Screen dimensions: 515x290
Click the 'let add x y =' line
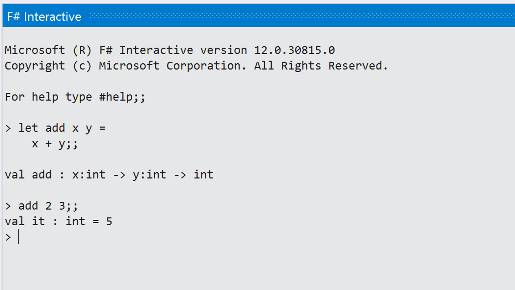click(x=62, y=128)
